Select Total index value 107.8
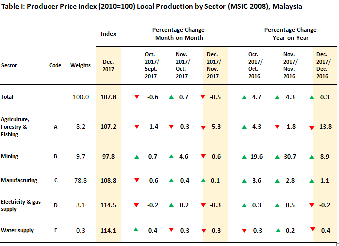 coord(108,97)
